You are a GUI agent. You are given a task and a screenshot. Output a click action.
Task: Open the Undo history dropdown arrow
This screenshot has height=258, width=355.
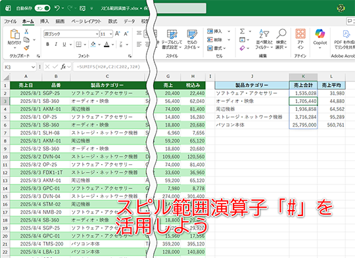point(62,9)
